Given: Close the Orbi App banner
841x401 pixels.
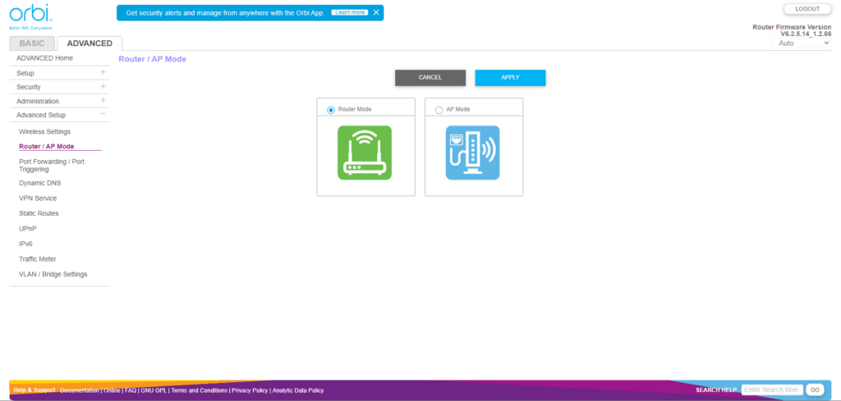Looking at the screenshot, I should point(376,13).
